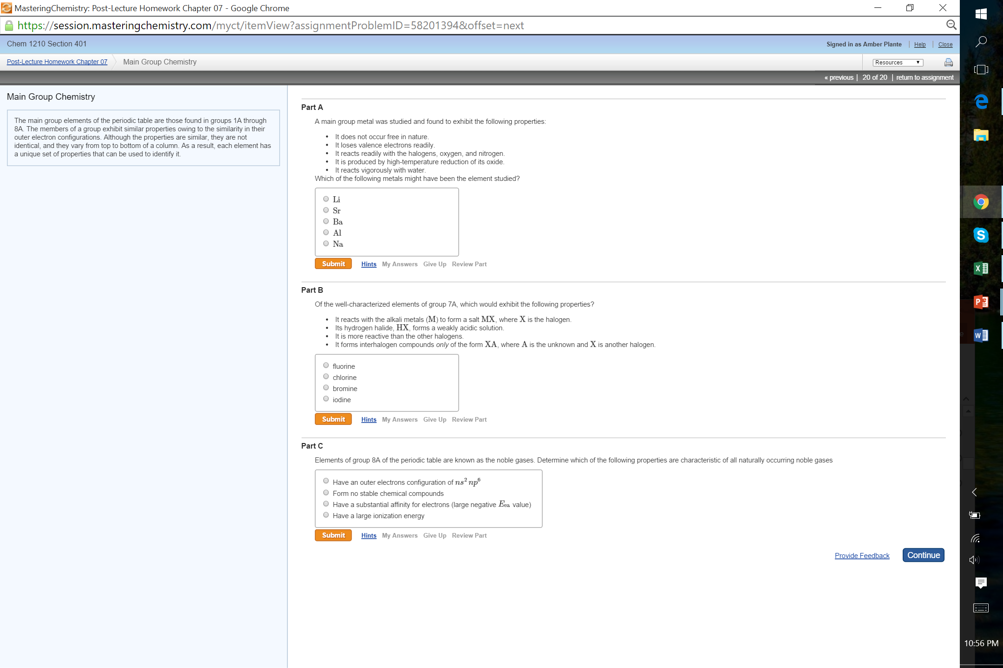
Task: Click the browser zoom magnifier icon
Action: (x=951, y=25)
